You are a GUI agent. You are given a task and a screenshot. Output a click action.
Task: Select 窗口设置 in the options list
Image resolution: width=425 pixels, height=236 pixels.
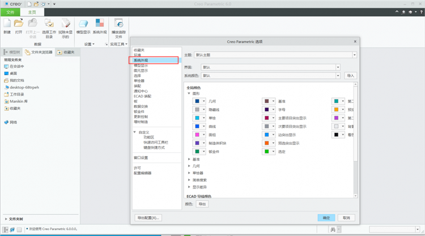tap(141, 158)
